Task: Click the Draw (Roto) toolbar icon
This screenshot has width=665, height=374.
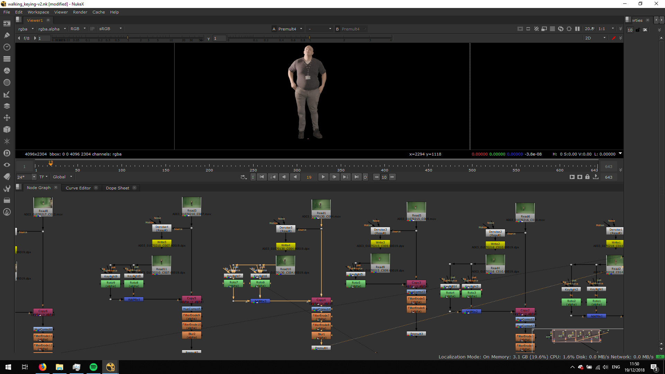Action: (x=7, y=35)
